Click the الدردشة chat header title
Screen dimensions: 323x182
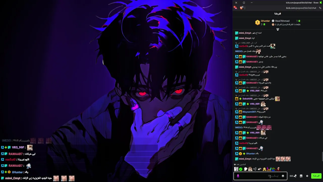coord(278,14)
